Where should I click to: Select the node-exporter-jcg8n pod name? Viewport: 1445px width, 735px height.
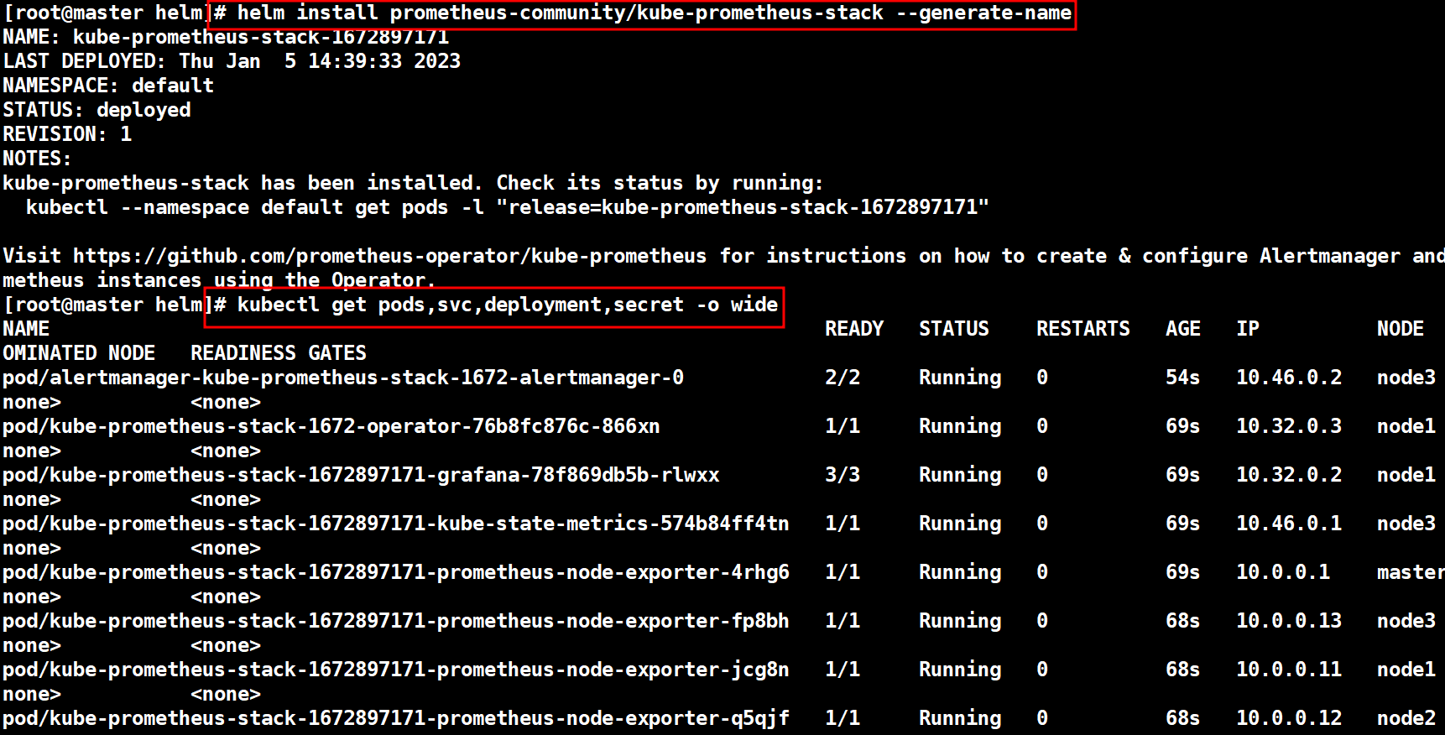coord(396,670)
